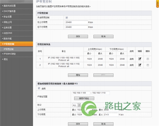
Task: Click the 增加 button
Action: (78, 75)
